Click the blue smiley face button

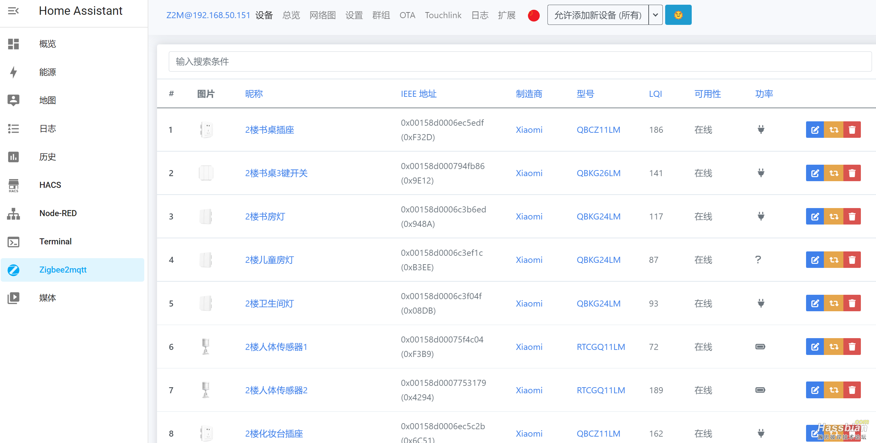tap(678, 15)
